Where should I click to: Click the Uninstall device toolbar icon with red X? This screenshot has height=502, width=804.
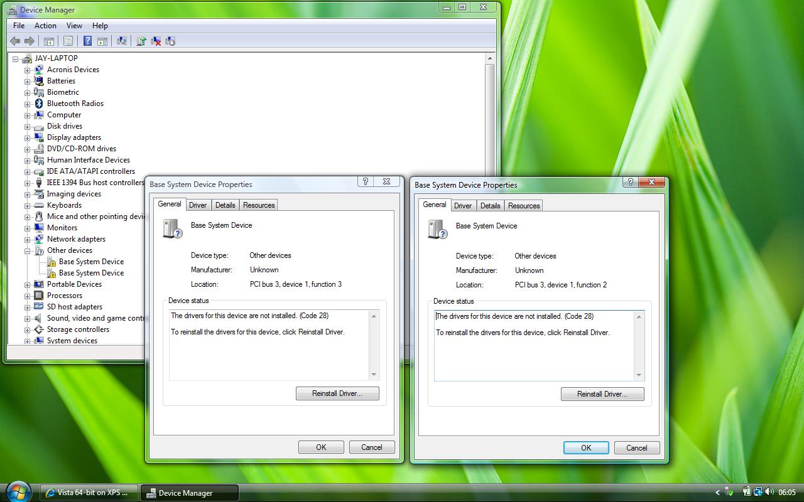[156, 41]
